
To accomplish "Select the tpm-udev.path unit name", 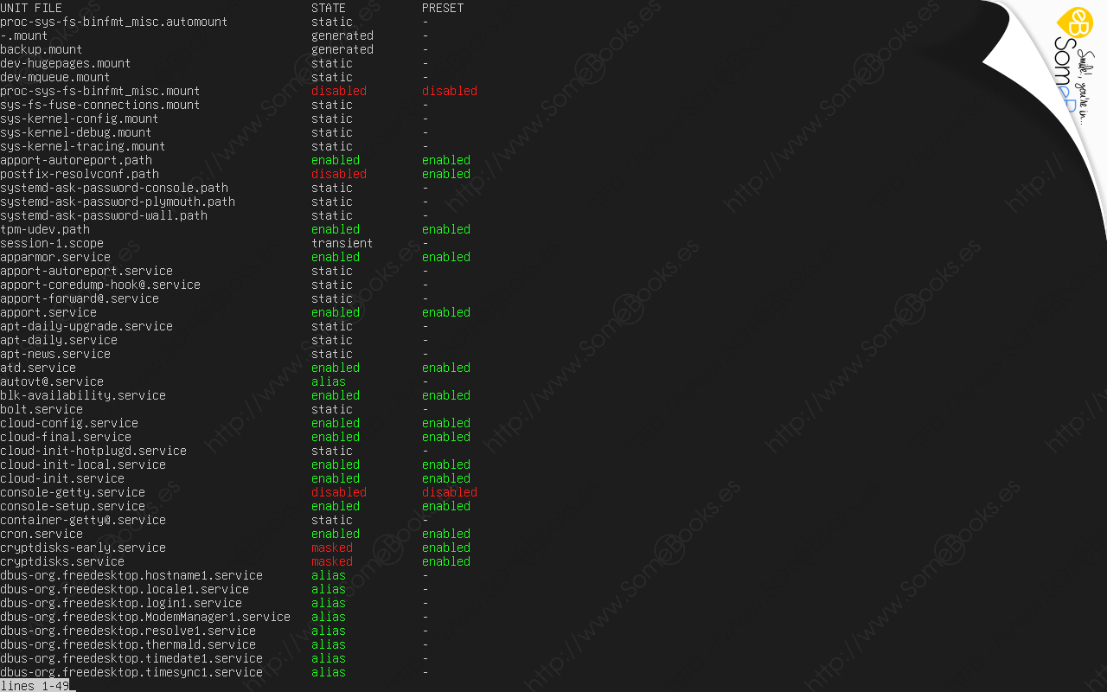I will pos(45,229).
